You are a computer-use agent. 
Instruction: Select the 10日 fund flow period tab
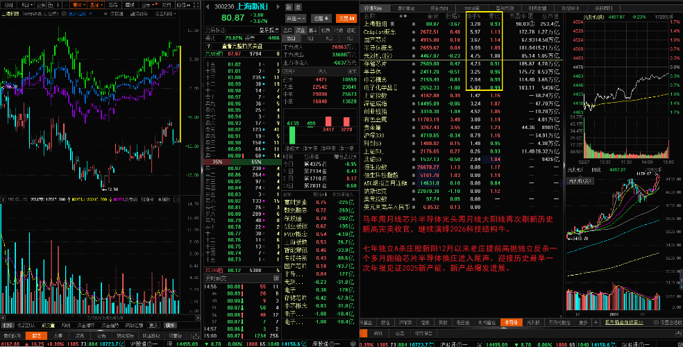(x=348, y=38)
